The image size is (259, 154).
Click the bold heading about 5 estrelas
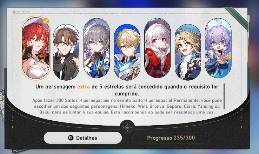[x=127, y=90]
